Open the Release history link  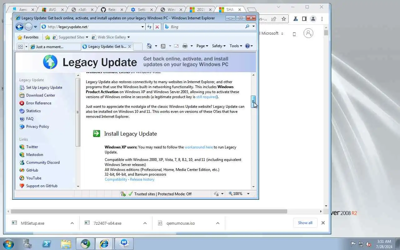pos(142,179)
